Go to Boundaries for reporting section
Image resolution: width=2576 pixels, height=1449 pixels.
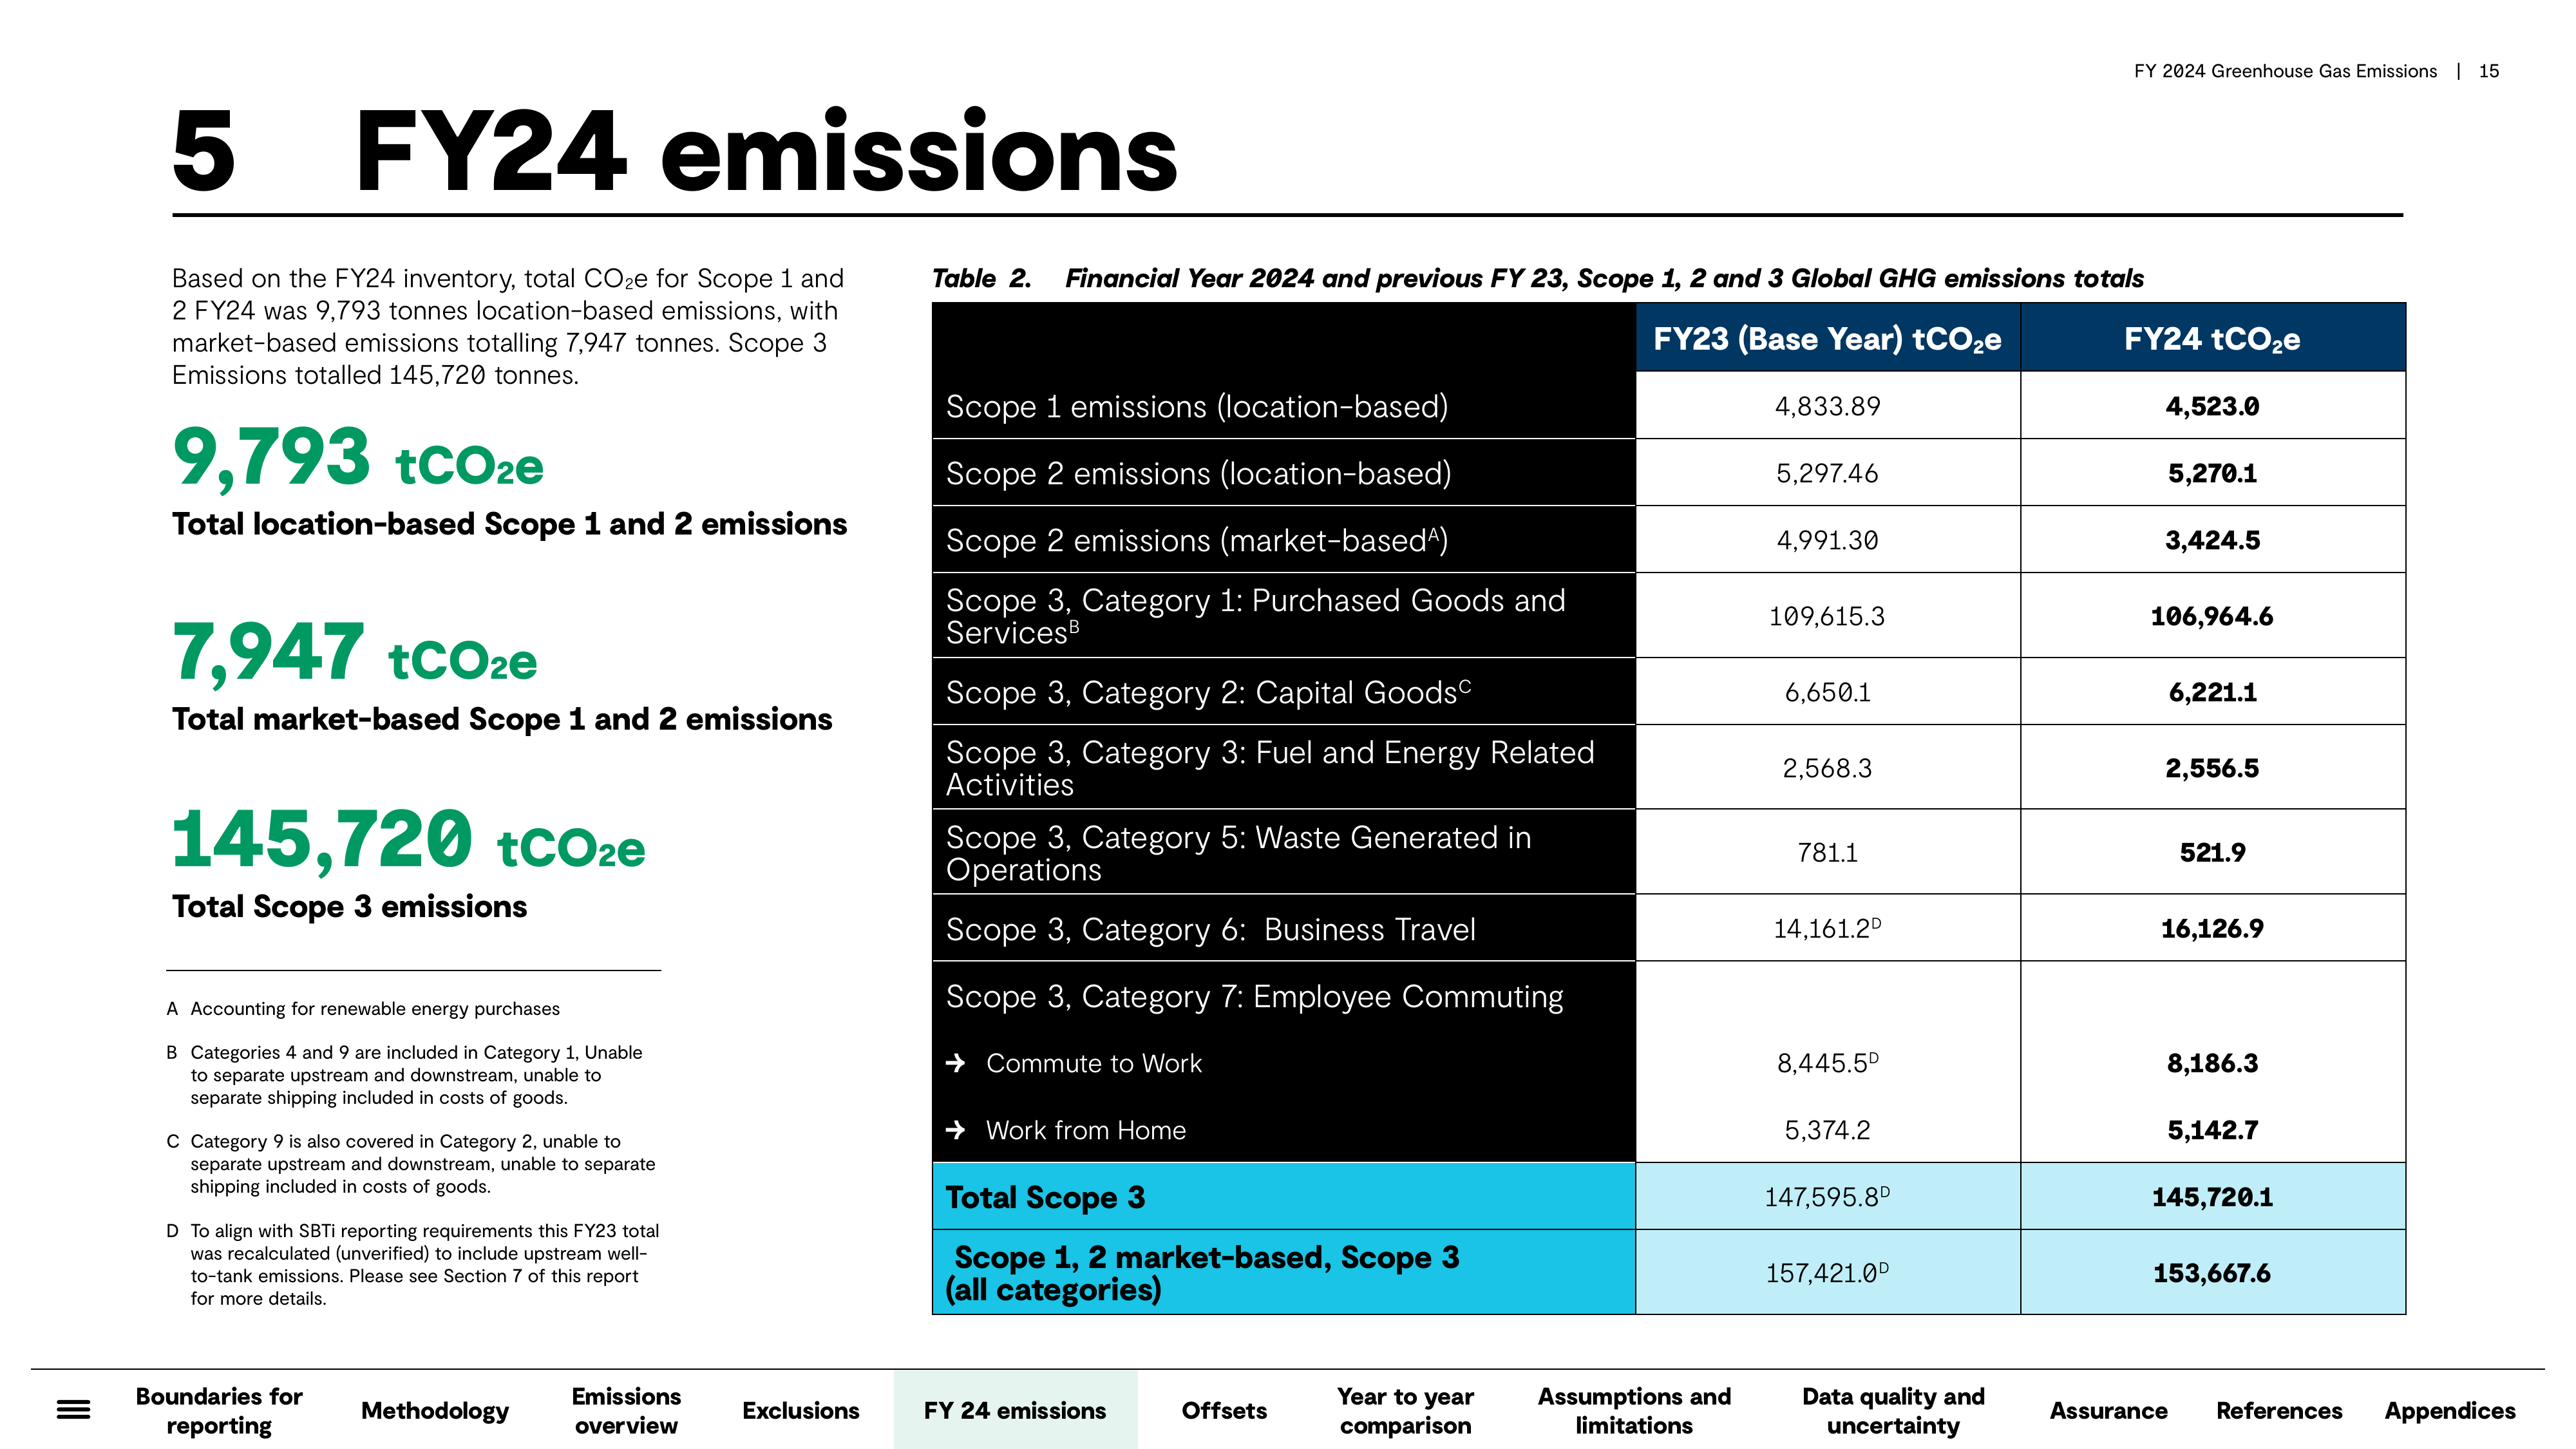(219, 1410)
